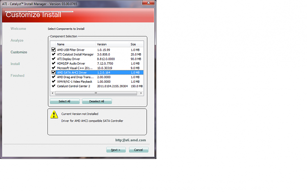Click the Current Version not Installed message
Screen dimensions: 307x192
coord(80,114)
